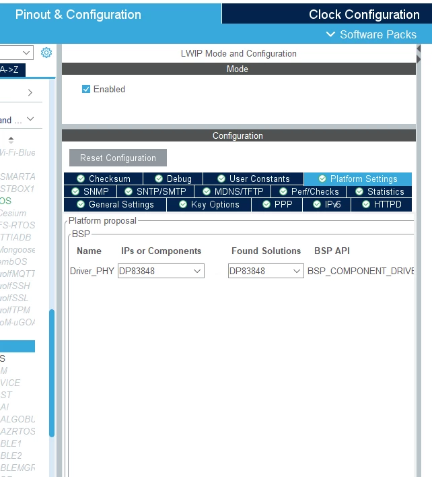
Task: Click the Found Solutions column header
Action: (x=266, y=251)
